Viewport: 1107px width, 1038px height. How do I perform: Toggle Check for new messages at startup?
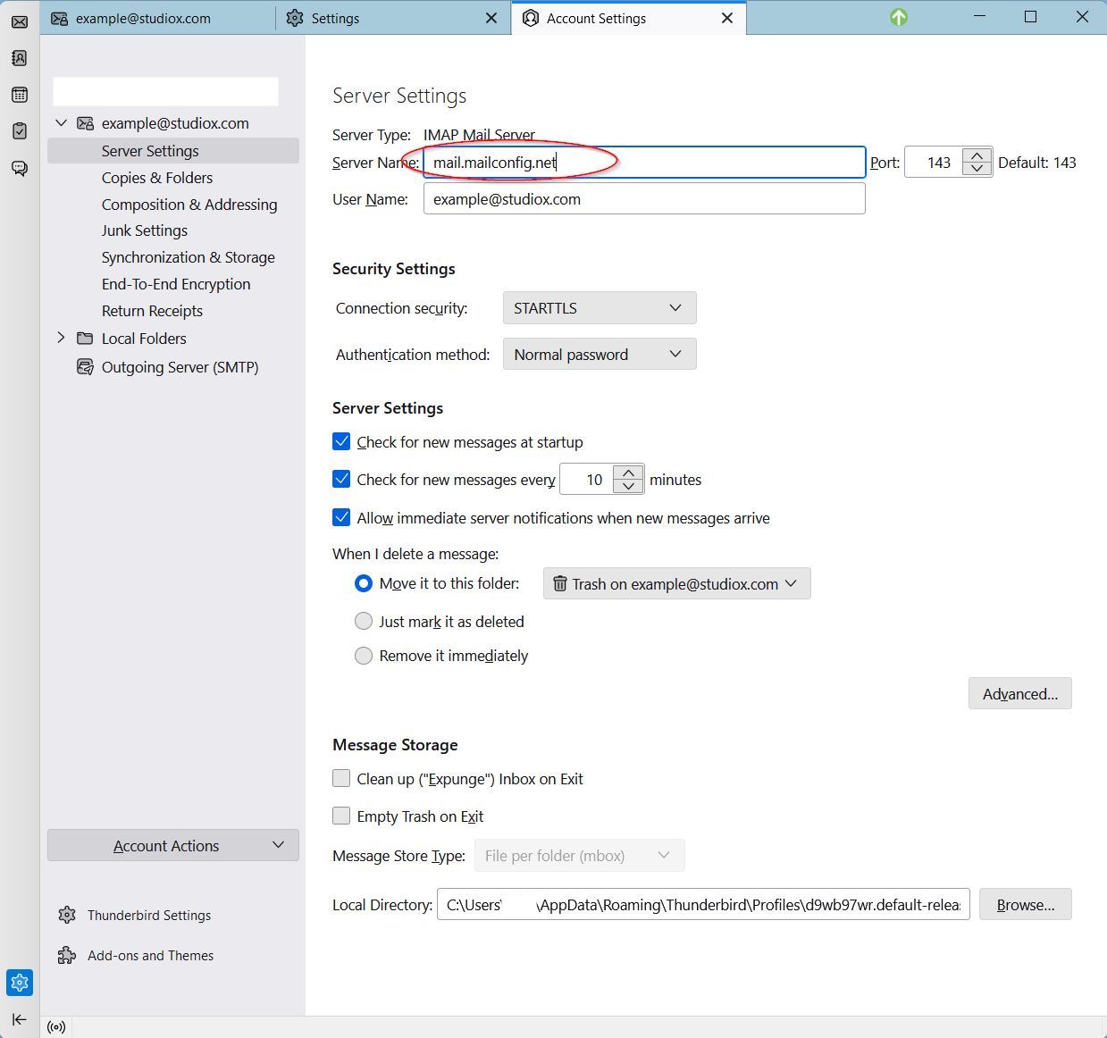(x=341, y=441)
